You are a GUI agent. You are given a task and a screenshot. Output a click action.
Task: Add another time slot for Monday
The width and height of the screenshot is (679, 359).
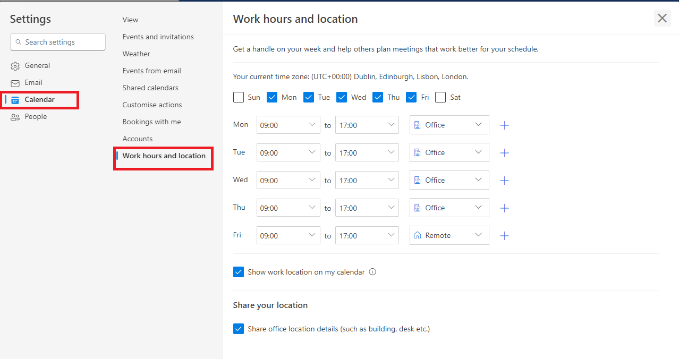(504, 125)
